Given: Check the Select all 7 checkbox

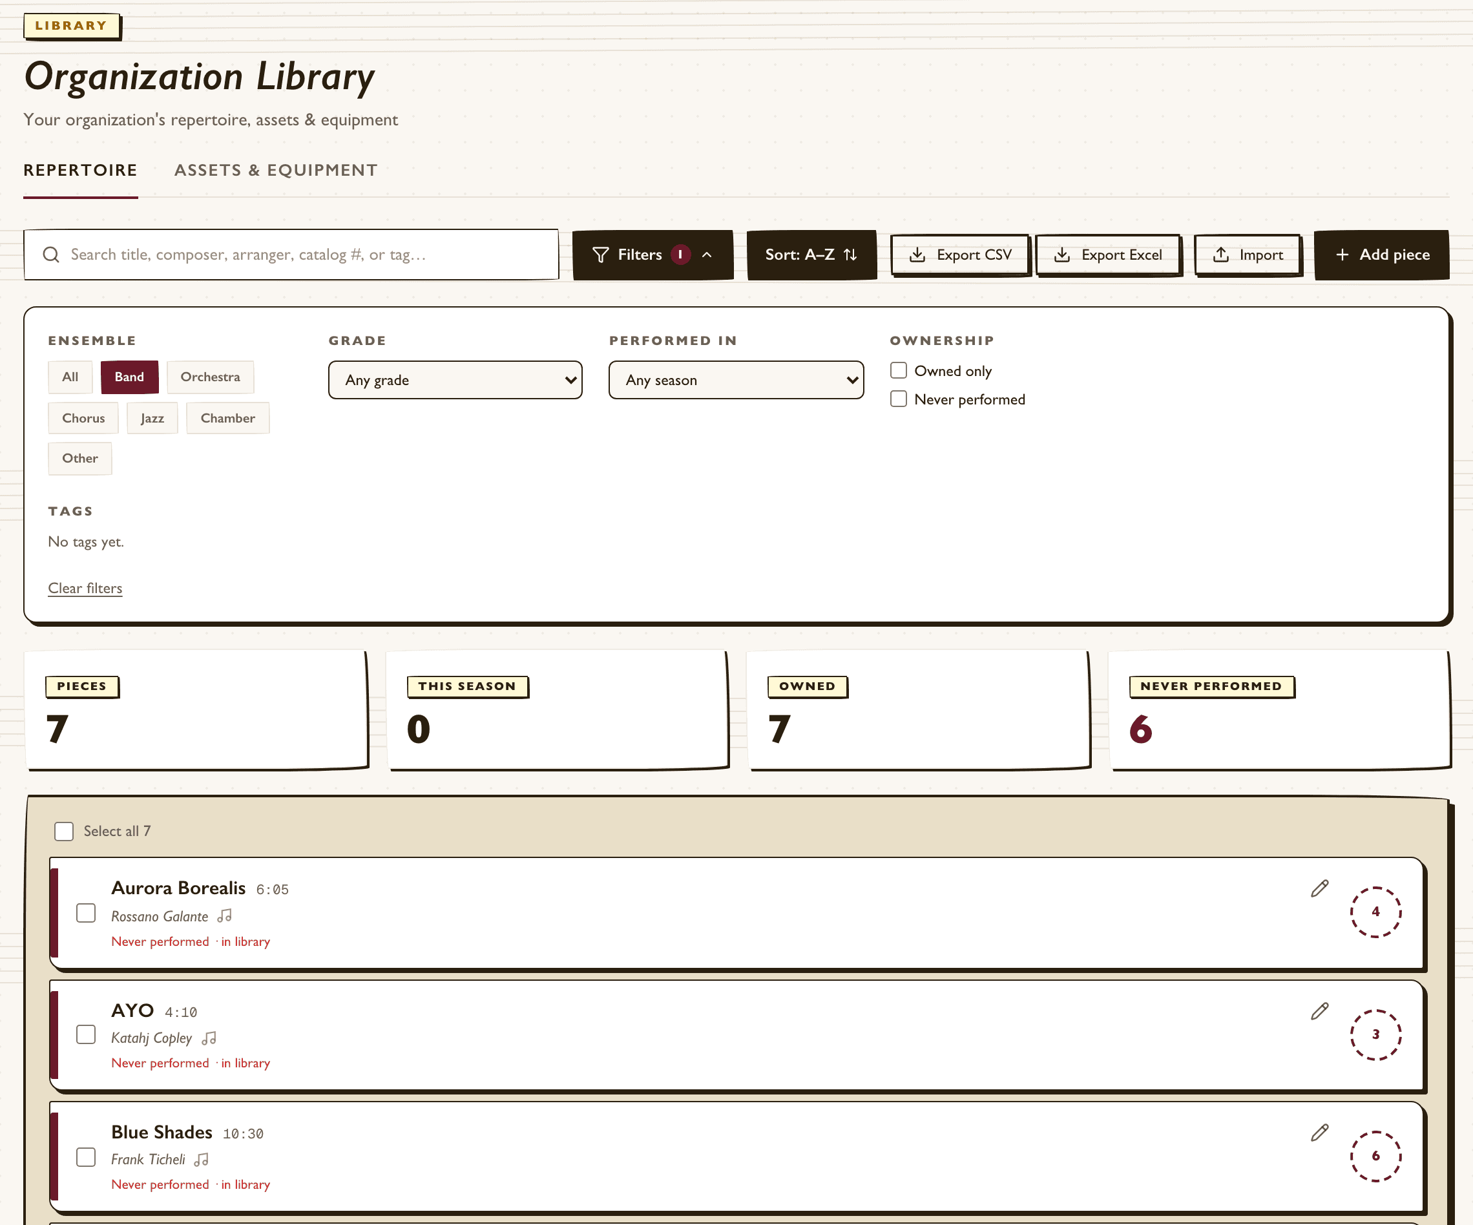Looking at the screenshot, I should click(64, 832).
